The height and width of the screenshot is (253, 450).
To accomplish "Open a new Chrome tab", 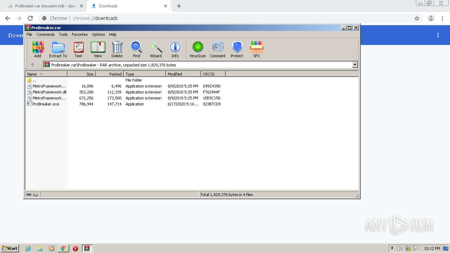I will pos(179,6).
